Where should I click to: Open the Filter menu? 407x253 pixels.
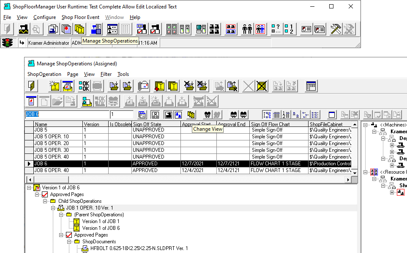(106, 74)
